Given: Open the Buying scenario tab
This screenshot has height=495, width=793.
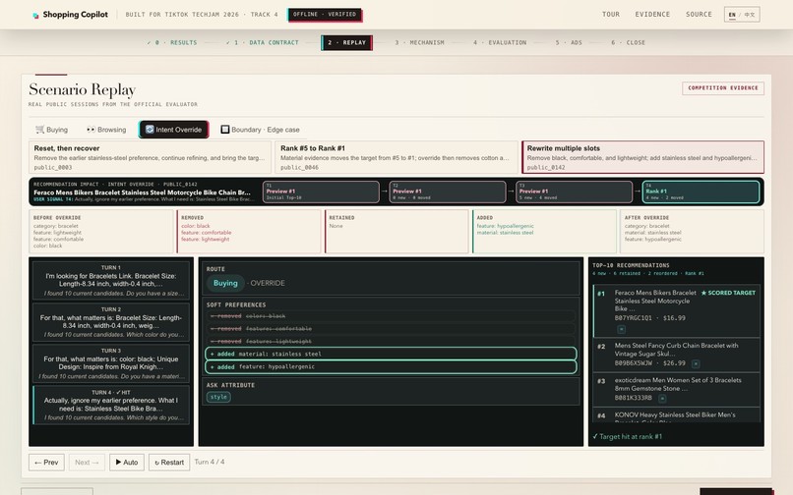Looking at the screenshot, I should coord(51,130).
